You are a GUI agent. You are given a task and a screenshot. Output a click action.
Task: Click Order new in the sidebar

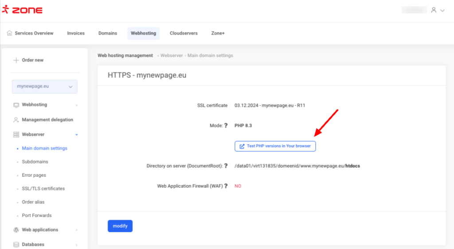[32, 60]
